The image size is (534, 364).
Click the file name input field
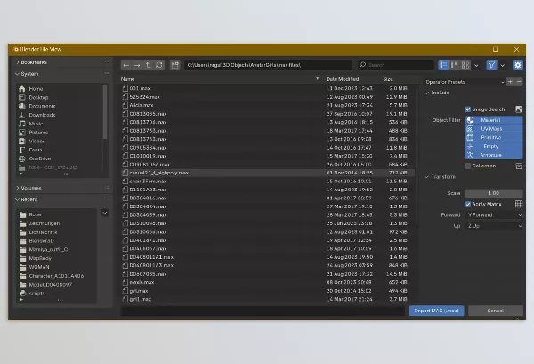coord(263,311)
